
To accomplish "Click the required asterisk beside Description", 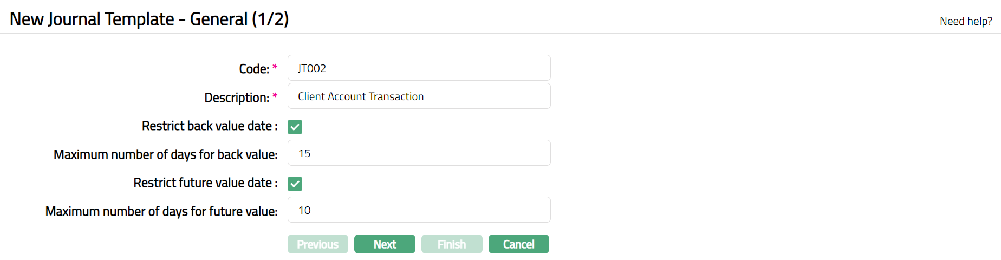I will pyautogui.click(x=275, y=96).
